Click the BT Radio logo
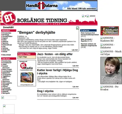Screen dimensions: 122x114 26,66
